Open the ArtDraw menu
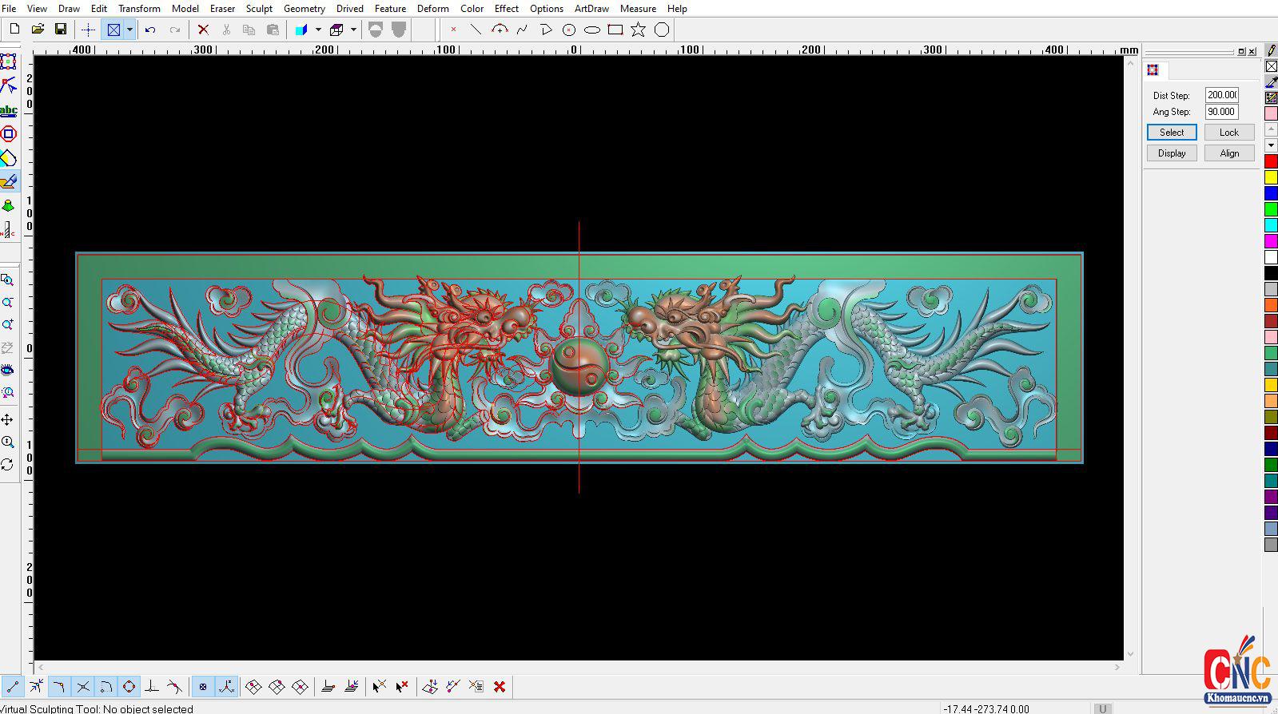 click(591, 9)
